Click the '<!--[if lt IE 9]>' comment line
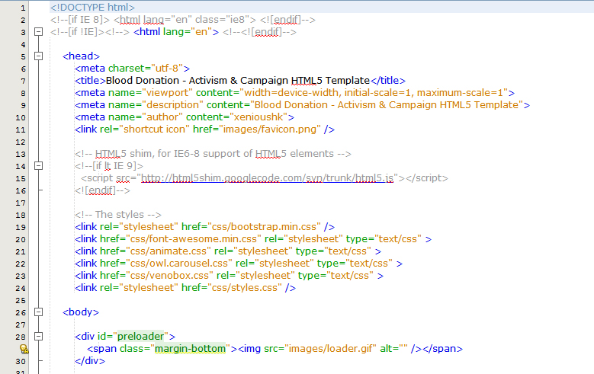The height and width of the screenshot is (374, 594). tap(109, 165)
